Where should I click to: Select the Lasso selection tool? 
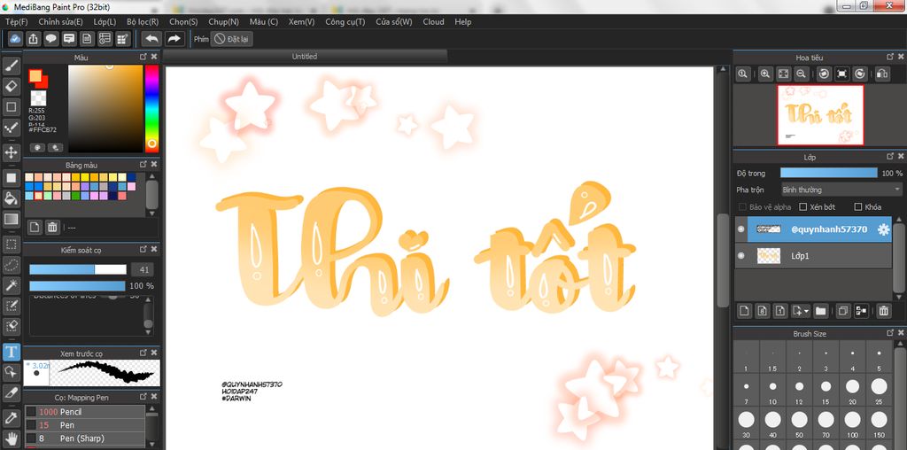11,265
